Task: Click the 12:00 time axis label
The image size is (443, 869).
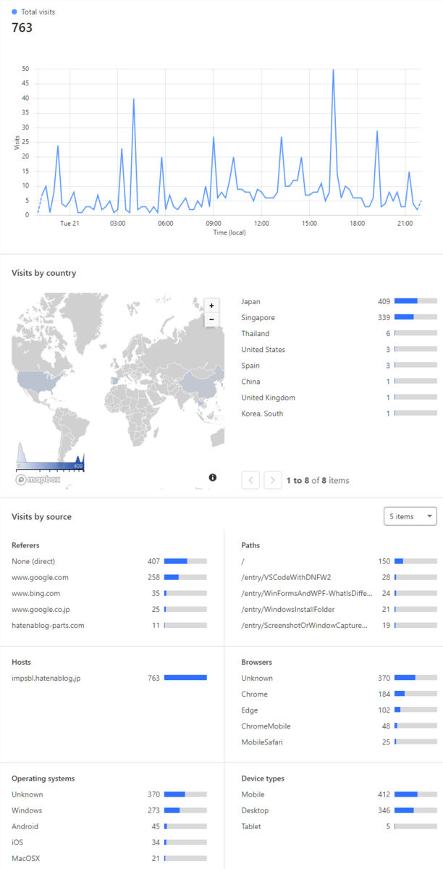Action: 261,223
